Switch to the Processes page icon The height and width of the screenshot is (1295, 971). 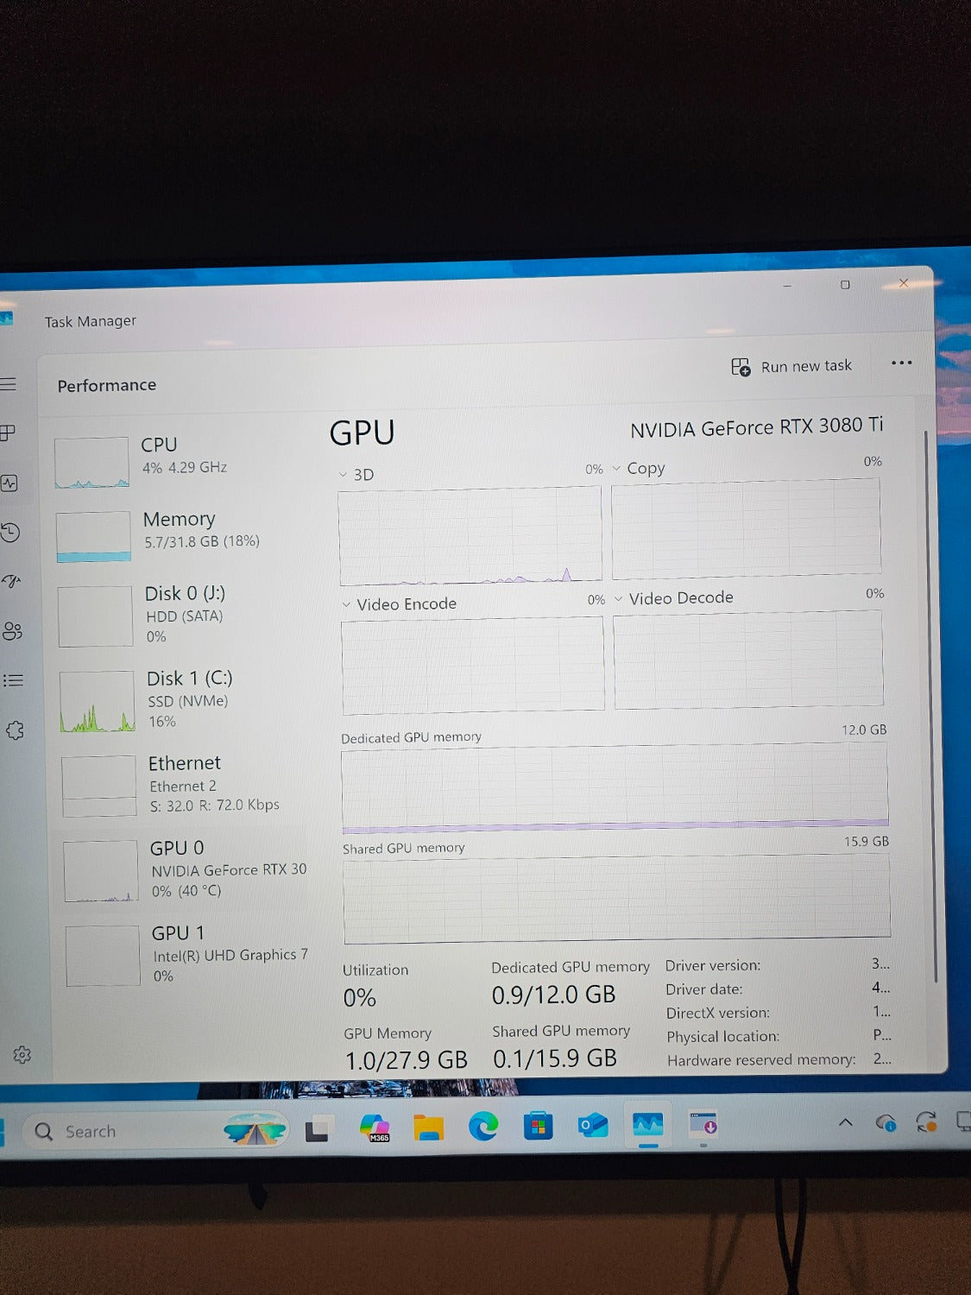click(x=8, y=433)
